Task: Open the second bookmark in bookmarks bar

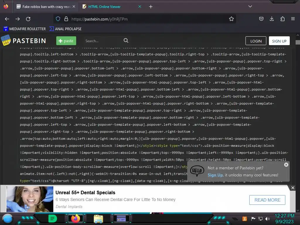Action: point(65,29)
